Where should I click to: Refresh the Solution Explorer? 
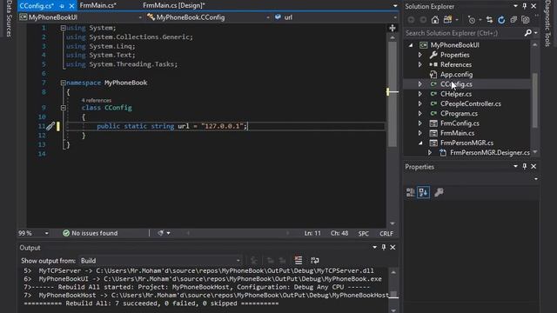click(501, 20)
